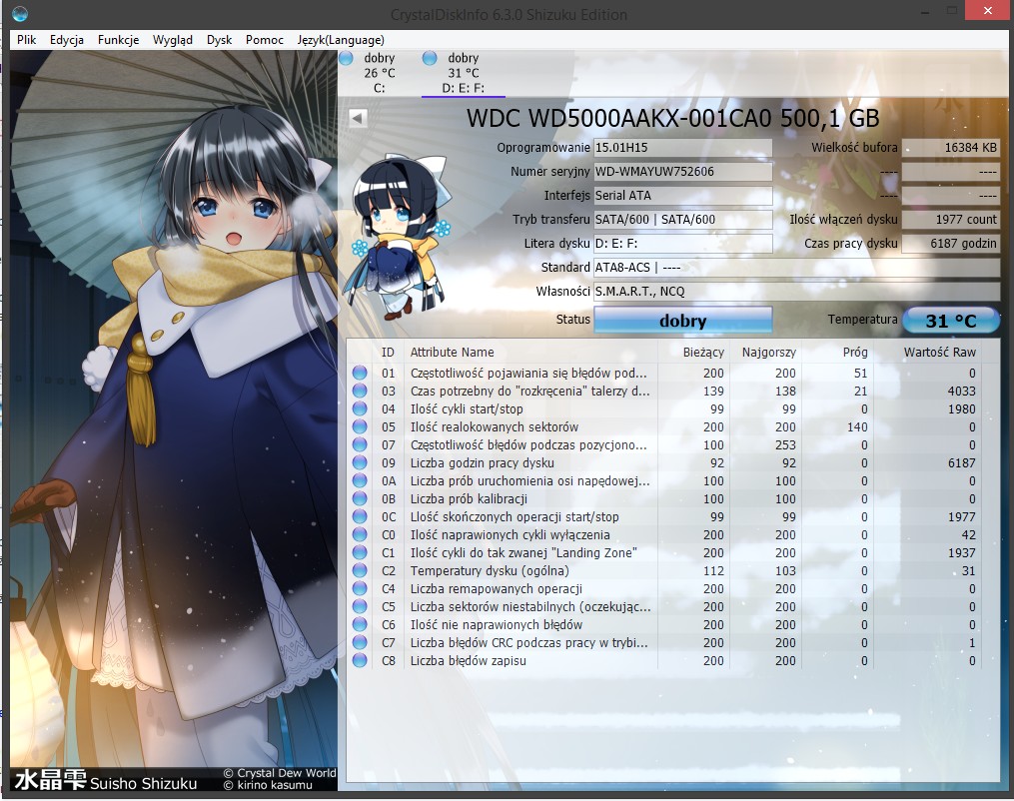Viewport: 1014px width, 801px height.
Task: Click the ID column header
Action: click(x=388, y=353)
